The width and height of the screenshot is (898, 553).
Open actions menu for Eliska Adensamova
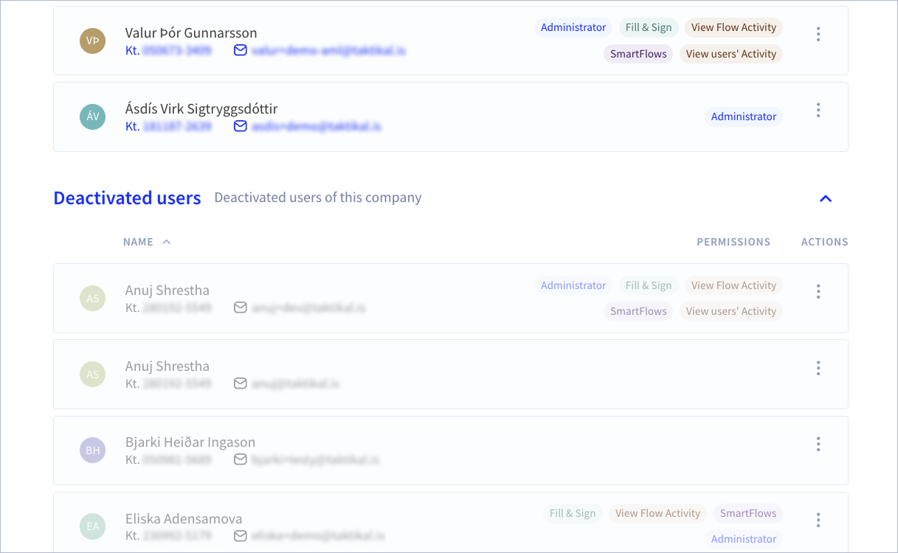pyautogui.click(x=818, y=520)
